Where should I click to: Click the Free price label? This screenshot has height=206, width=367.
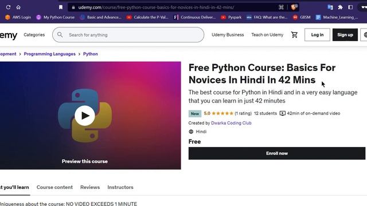(194, 142)
